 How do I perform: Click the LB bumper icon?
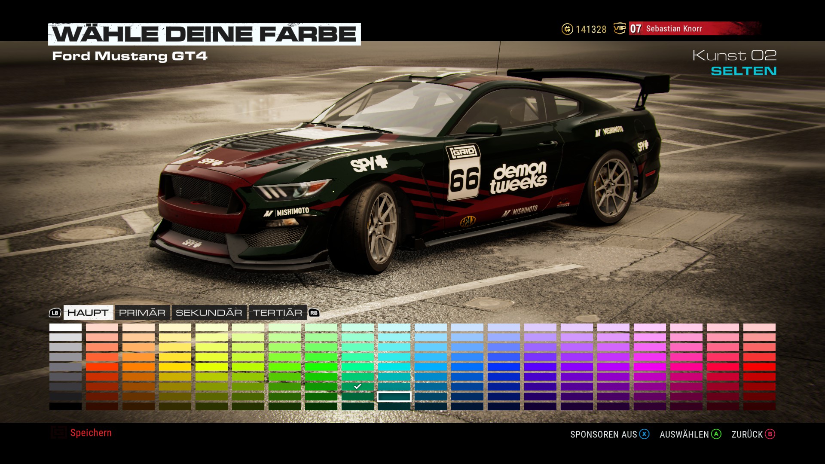pos(55,313)
